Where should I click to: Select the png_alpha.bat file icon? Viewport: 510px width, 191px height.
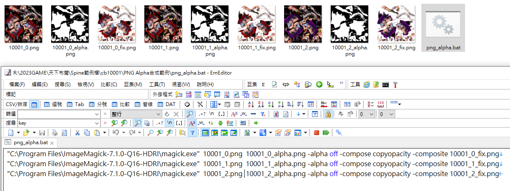(443, 28)
